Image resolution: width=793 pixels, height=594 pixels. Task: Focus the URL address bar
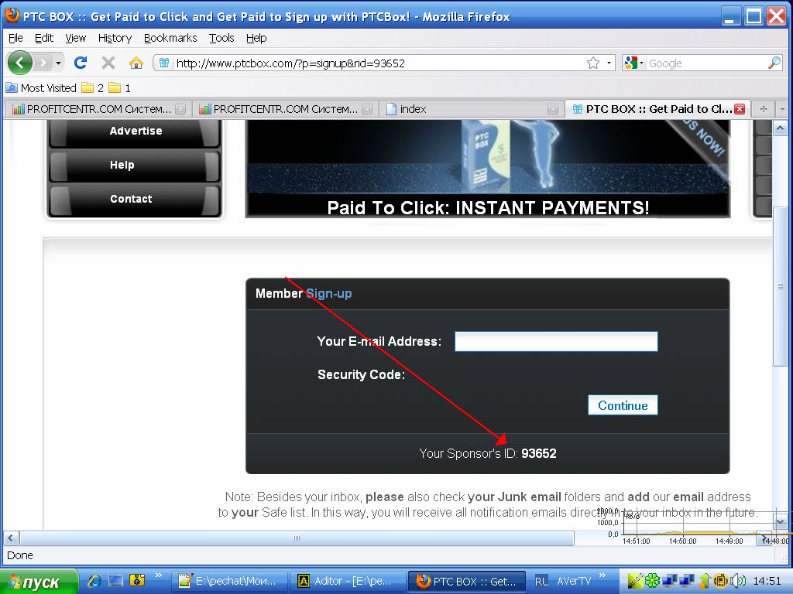click(379, 63)
